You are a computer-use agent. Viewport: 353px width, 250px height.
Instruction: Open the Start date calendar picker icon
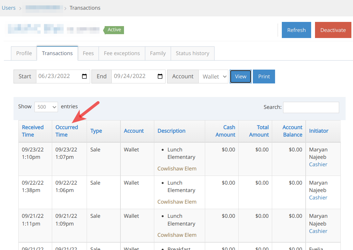click(84, 76)
